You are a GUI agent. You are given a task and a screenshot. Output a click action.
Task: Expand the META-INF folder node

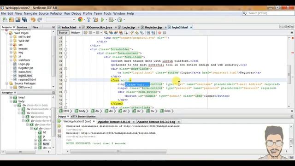[x=11, y=37]
